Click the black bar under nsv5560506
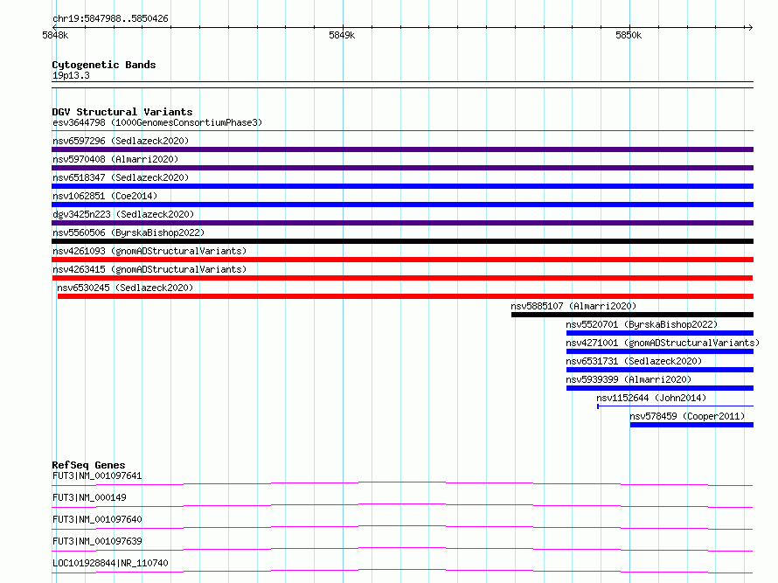 [402, 241]
